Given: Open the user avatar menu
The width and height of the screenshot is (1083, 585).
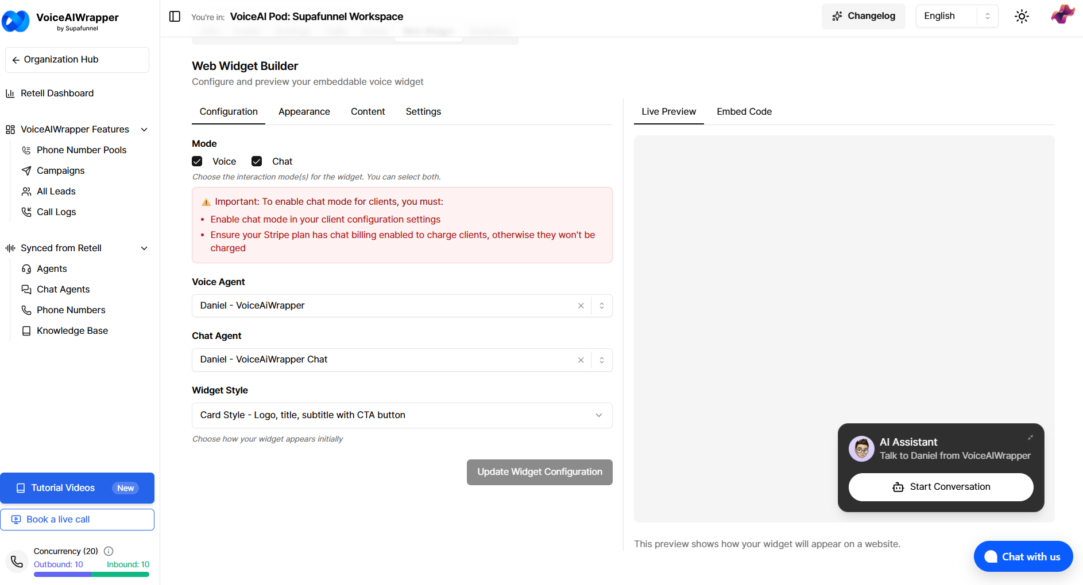Looking at the screenshot, I should coord(1062,15).
